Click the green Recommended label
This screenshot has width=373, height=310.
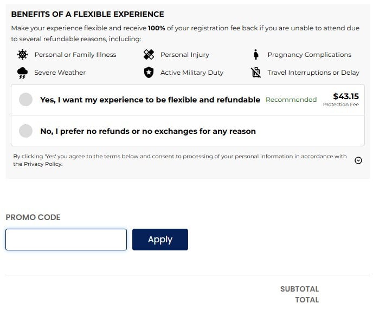point(291,100)
